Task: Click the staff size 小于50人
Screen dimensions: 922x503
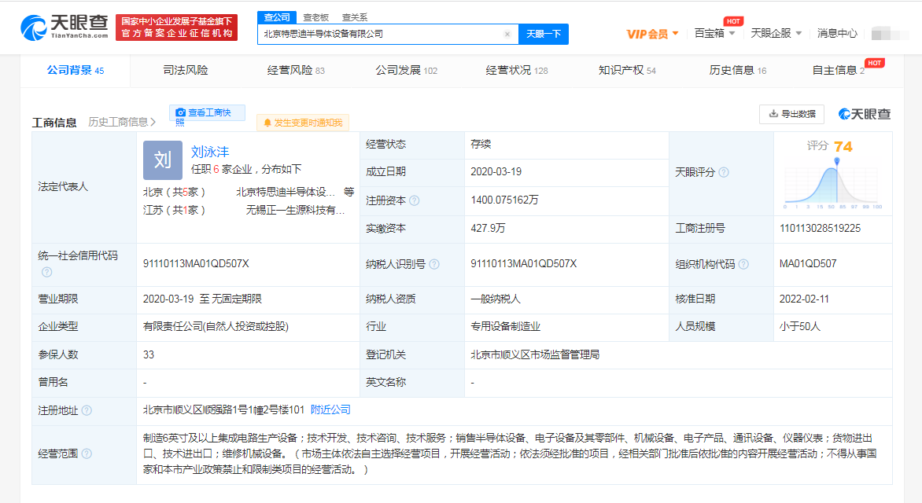Action: pyautogui.click(x=800, y=327)
